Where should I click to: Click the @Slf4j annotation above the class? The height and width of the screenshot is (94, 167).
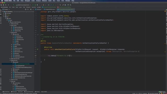pos(43,41)
